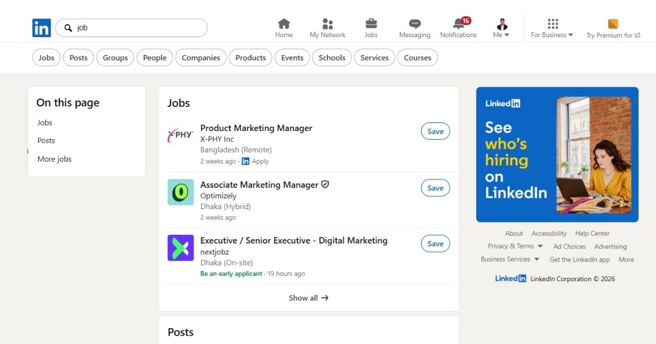Jump to Posts in On this page
The height and width of the screenshot is (344, 656).
[x=46, y=141]
